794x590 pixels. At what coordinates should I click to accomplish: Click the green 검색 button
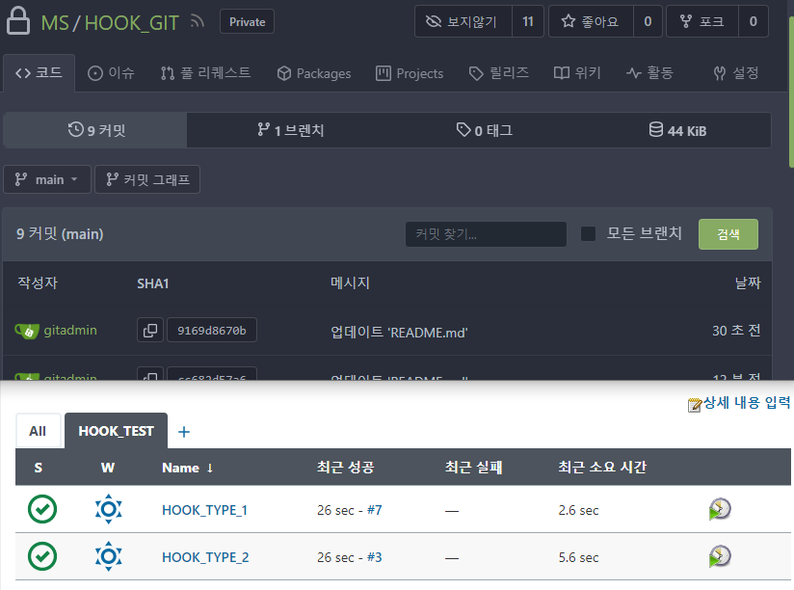[x=728, y=234]
